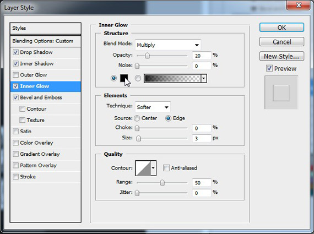Click the Range slider handle

[162, 182]
